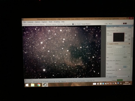
Task: Click the first dark square toolbar icon
Action: click(x=124, y=24)
